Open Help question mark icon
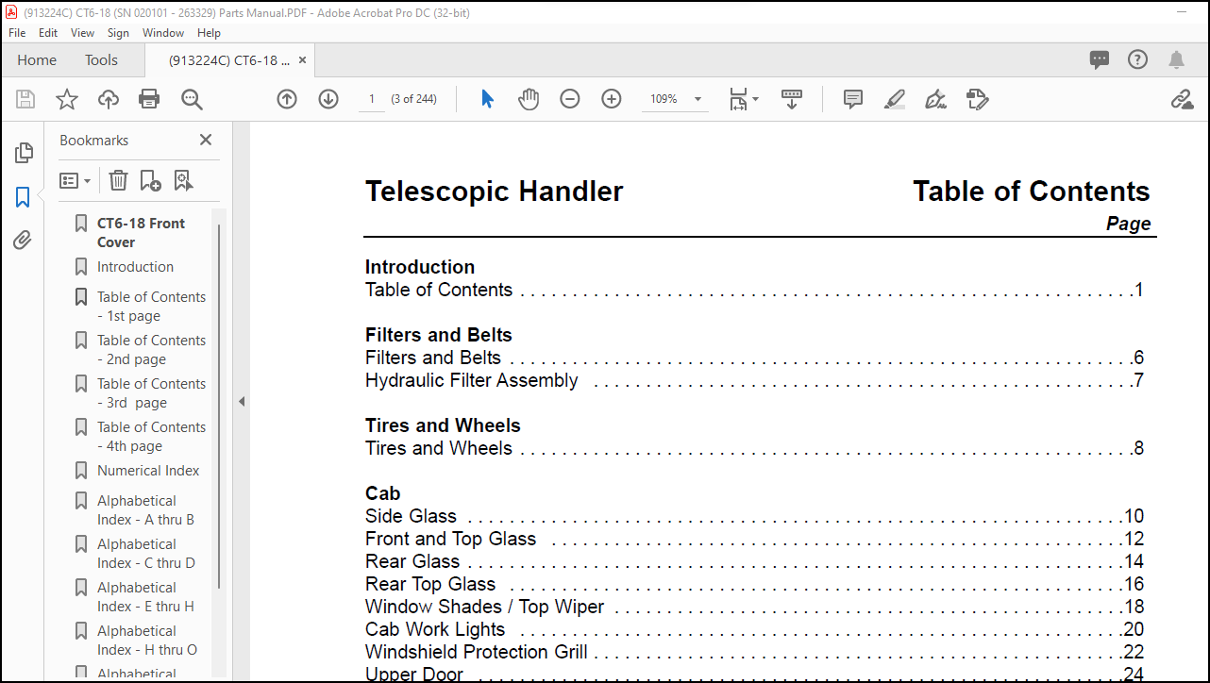 [x=1138, y=59]
